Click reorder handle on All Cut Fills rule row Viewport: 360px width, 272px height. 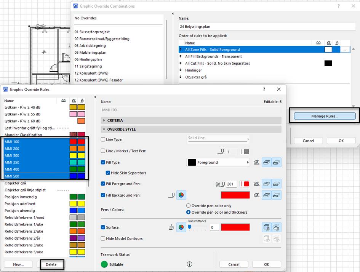pos(181,63)
